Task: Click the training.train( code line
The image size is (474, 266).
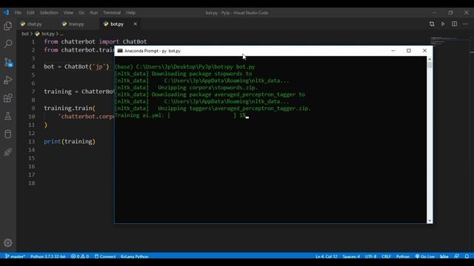Action: pyautogui.click(x=70, y=108)
